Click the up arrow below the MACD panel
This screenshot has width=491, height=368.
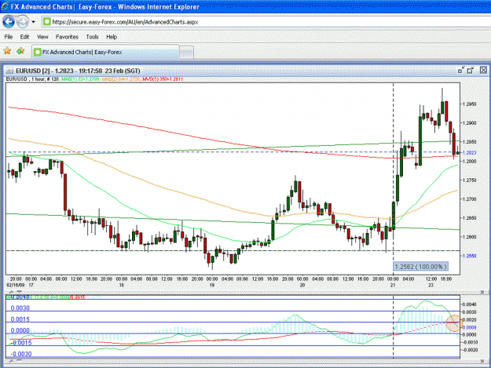12,361
